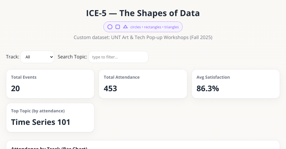Open the Track dropdown
The height and width of the screenshot is (149, 286).
[x=37, y=57]
